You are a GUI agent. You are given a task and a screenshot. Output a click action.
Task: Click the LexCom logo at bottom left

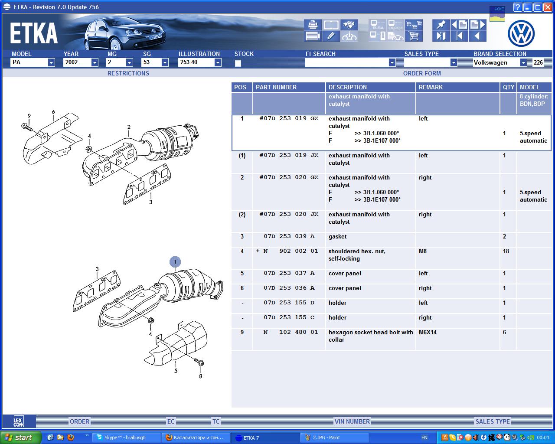[19, 421]
